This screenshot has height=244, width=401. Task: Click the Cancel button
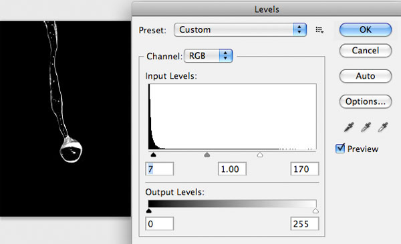click(366, 50)
